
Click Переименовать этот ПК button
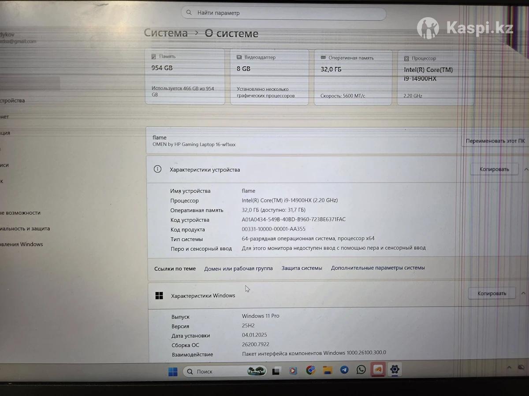495,142
